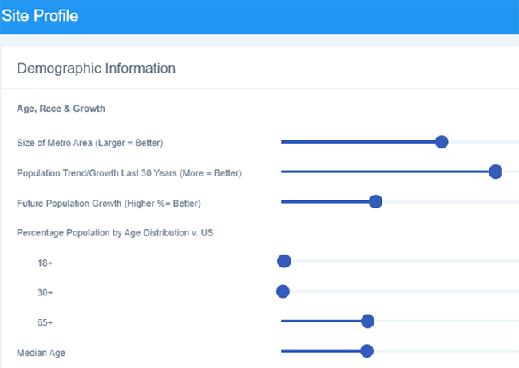
Task: Click the empty track of Future Population Growth slider
Action: click(x=450, y=201)
